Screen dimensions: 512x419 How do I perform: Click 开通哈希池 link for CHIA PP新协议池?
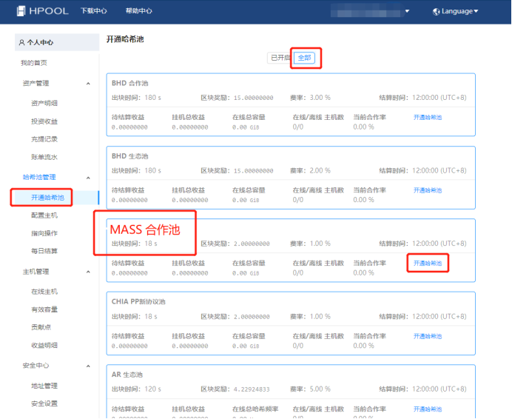[428, 336]
